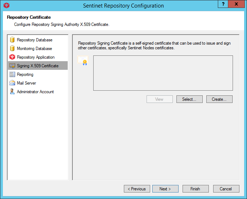Click the Repository Certificate heading

(29, 17)
